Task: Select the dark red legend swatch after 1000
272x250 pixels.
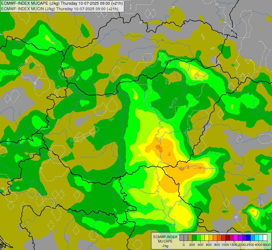Action: tap(228, 237)
